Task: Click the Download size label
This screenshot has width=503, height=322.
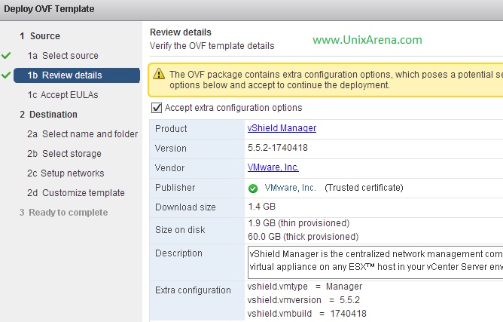Action: click(x=185, y=207)
